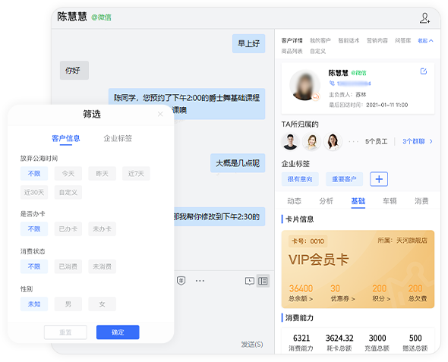This screenshot has width=448, height=362.
Task: Open more options ellipsis in chat toolbar
Action: click(200, 281)
